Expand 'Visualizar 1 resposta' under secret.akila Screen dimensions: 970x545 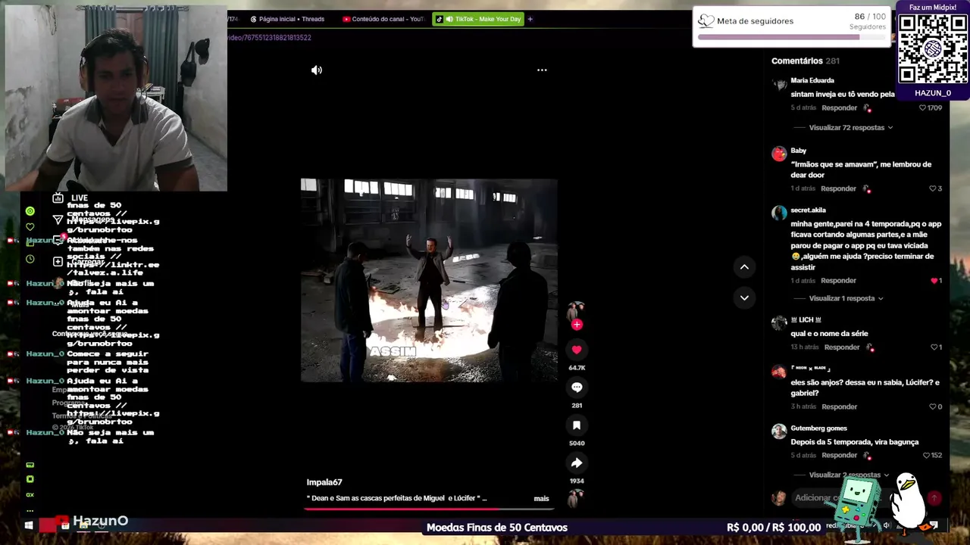(x=846, y=298)
